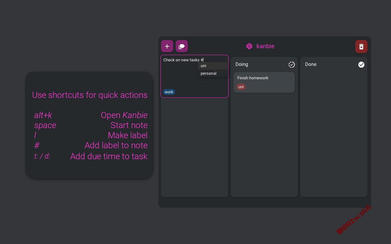Click the 'Add due time to task' text
The height and width of the screenshot is (244, 391).
[x=109, y=156]
